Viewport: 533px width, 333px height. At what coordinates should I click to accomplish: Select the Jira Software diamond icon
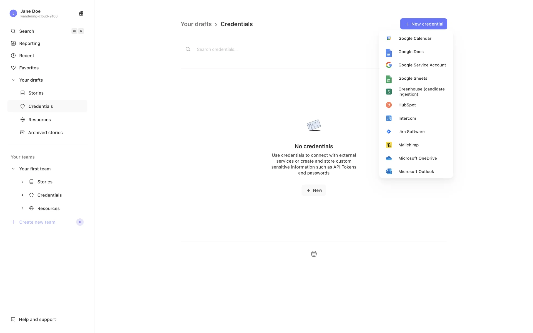pos(389,132)
